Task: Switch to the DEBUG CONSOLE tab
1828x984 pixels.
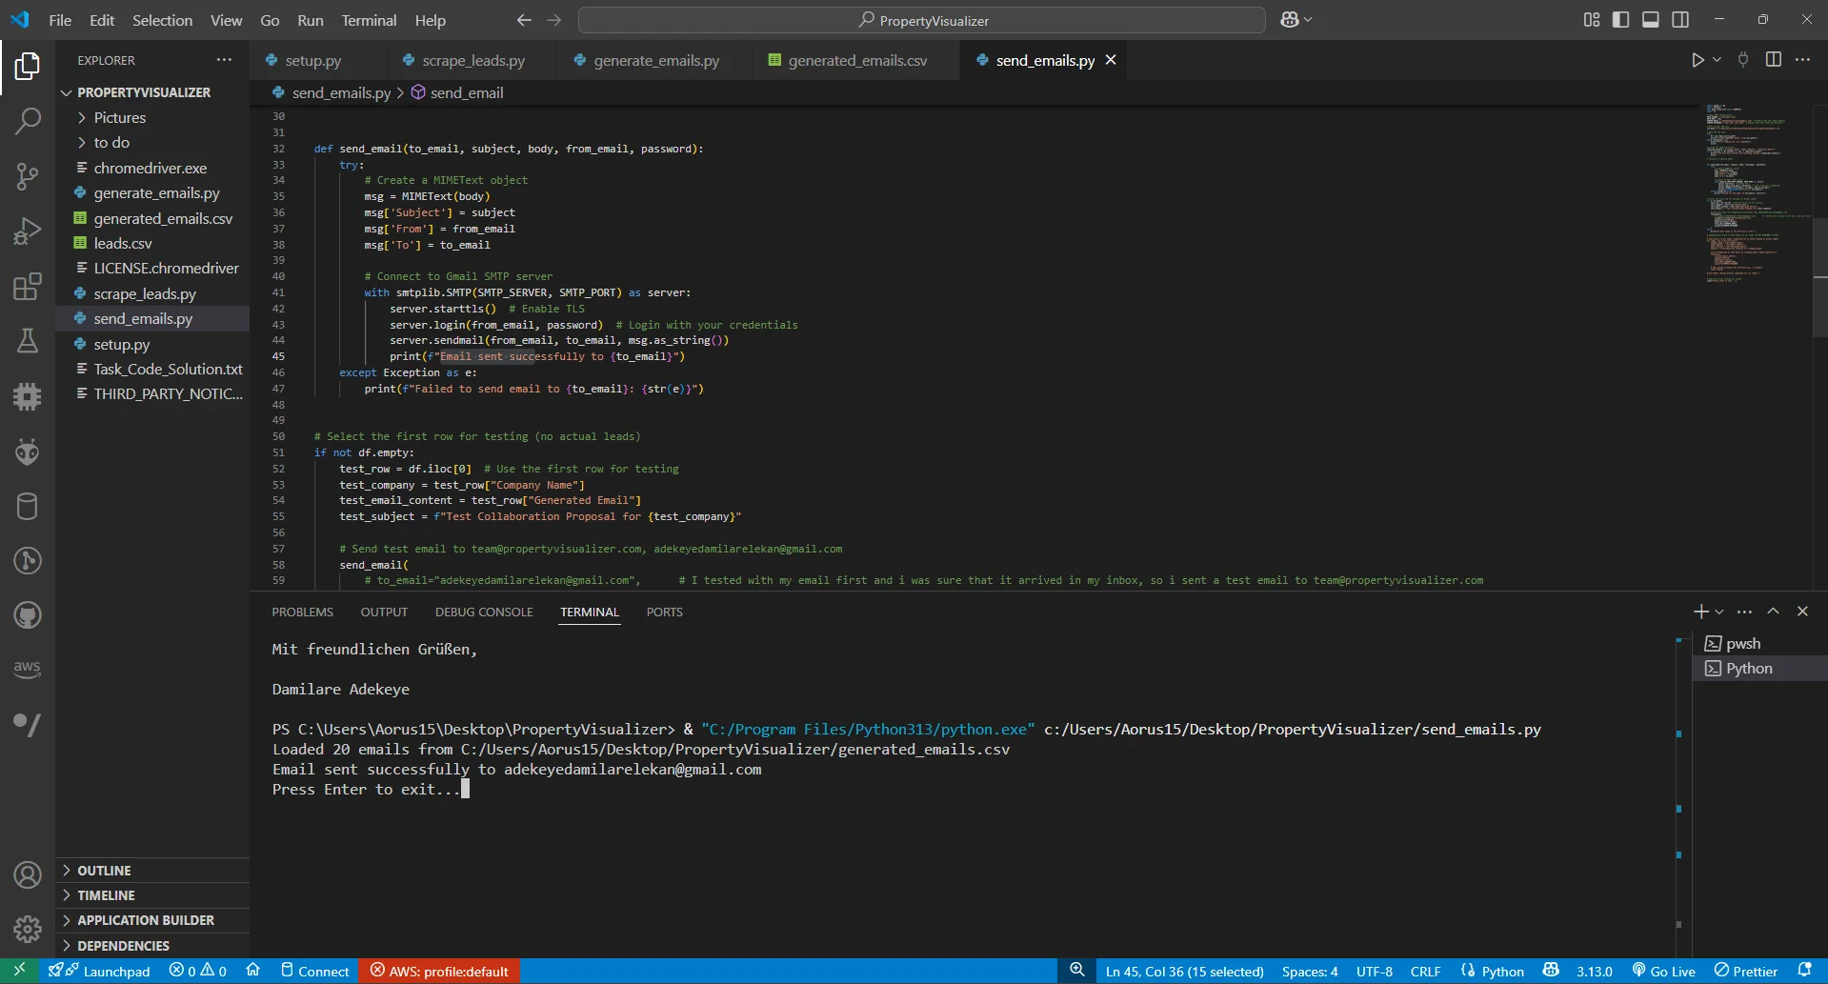Action: (x=484, y=612)
